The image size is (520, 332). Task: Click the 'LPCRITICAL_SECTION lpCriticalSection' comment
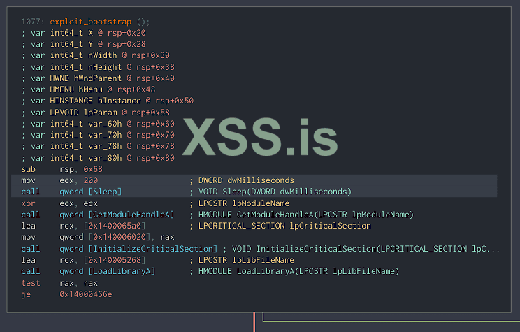click(284, 226)
